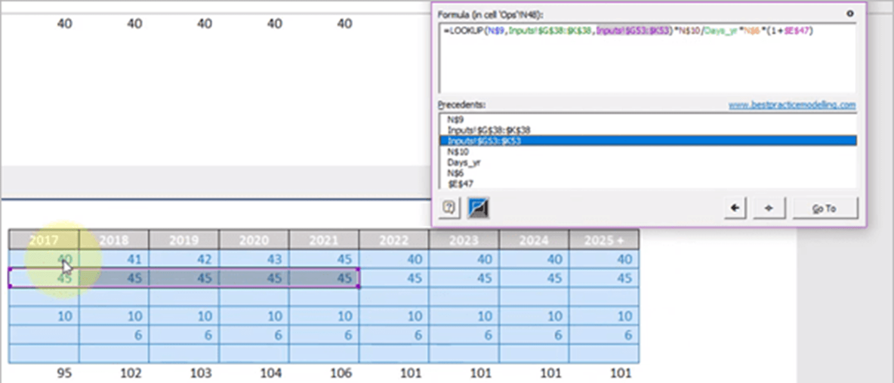894x383 pixels.
Task: Select the 2022 column header
Action: [394, 240]
